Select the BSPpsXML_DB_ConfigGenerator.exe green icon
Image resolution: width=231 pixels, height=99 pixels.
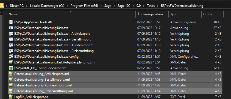11,68
